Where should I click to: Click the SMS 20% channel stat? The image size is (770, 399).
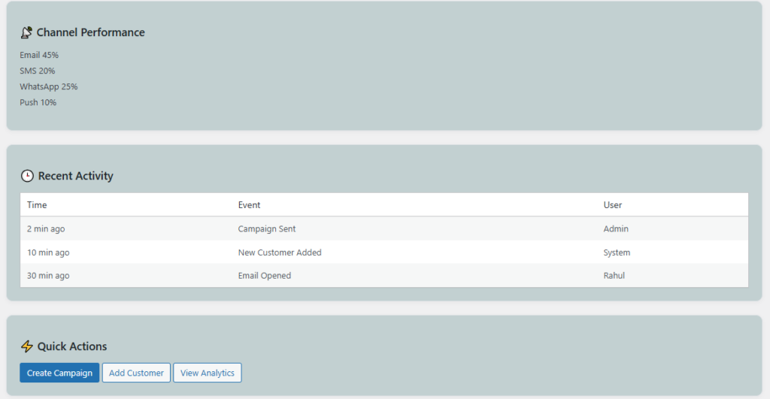[x=38, y=71]
